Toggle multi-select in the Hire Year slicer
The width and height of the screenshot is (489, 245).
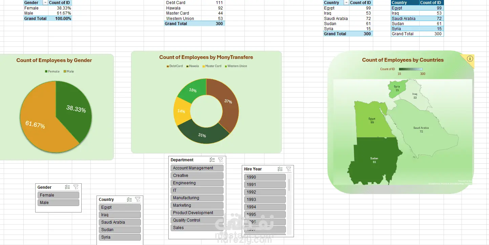[280, 169]
